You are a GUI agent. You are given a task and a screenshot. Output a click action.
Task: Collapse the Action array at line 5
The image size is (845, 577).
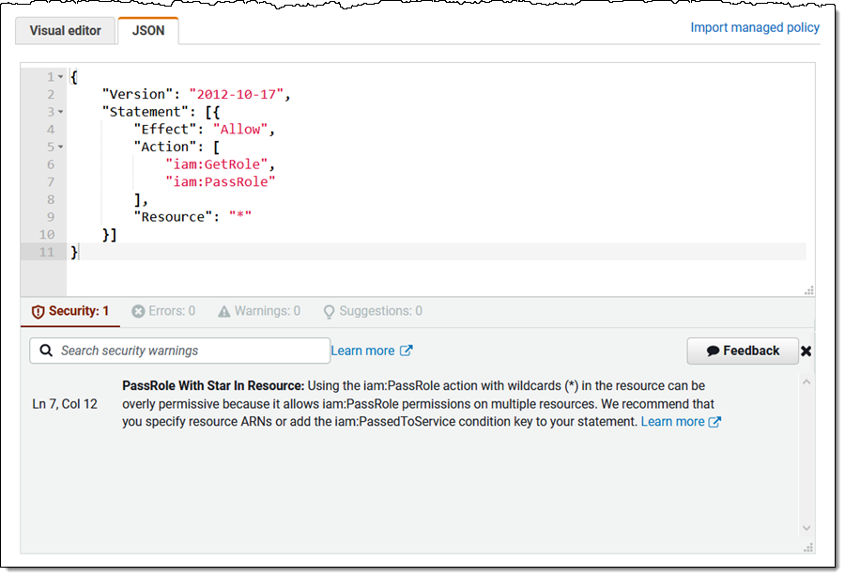60,147
